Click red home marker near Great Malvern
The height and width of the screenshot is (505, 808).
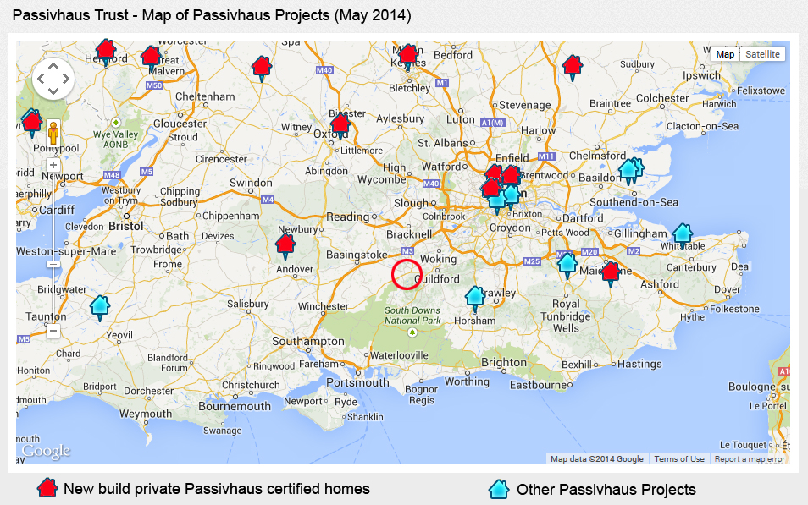[x=151, y=58]
